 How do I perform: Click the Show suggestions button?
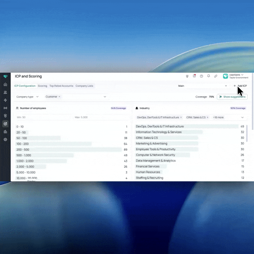coord(232,97)
